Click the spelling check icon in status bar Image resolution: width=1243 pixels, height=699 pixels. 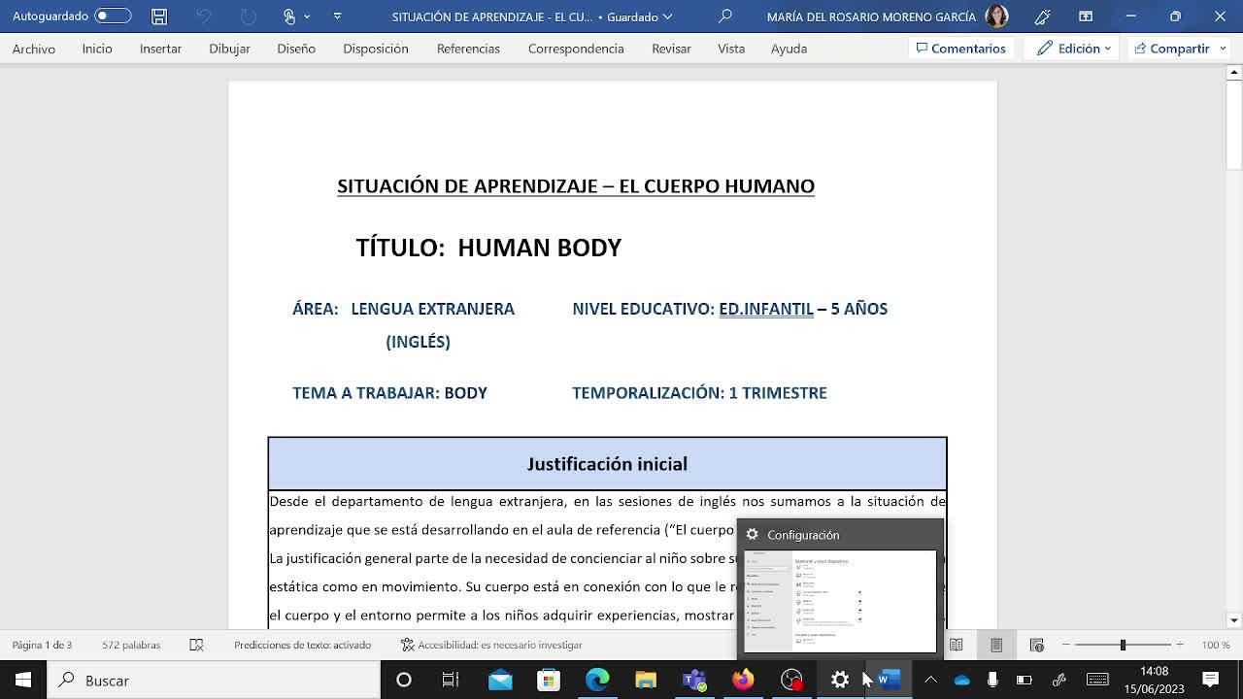[x=197, y=645]
